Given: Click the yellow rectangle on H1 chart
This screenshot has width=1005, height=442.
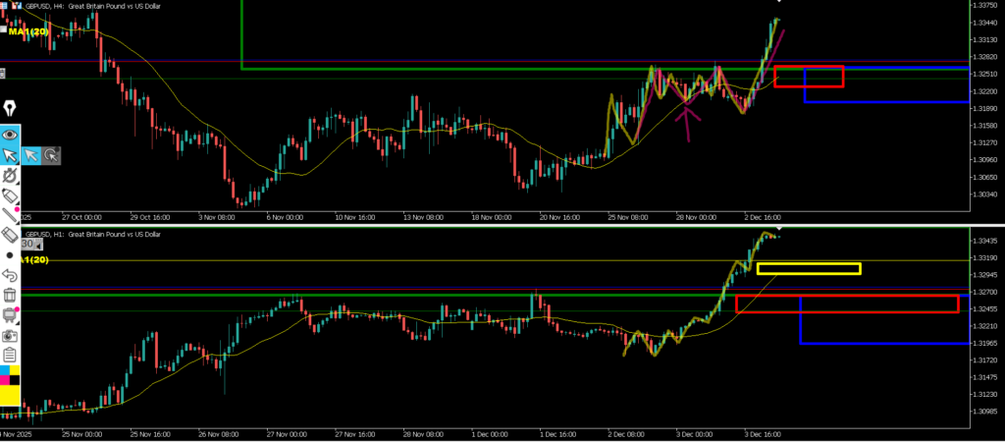Looking at the screenshot, I should pyautogui.click(x=809, y=268).
